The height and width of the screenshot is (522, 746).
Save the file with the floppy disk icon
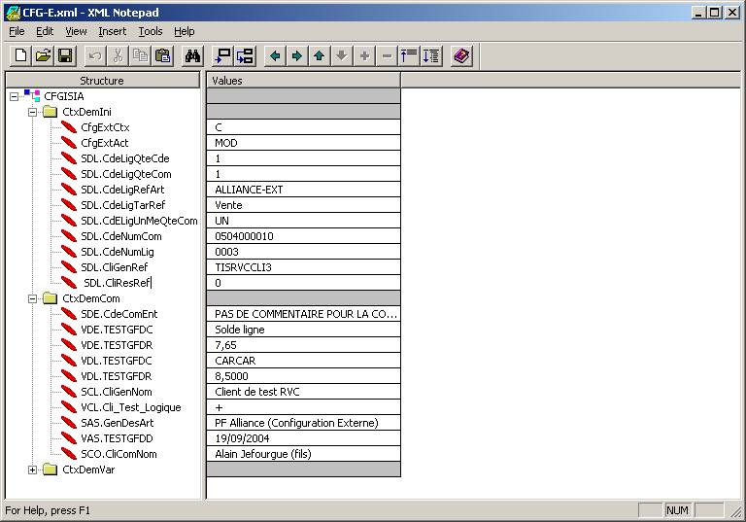[65, 55]
